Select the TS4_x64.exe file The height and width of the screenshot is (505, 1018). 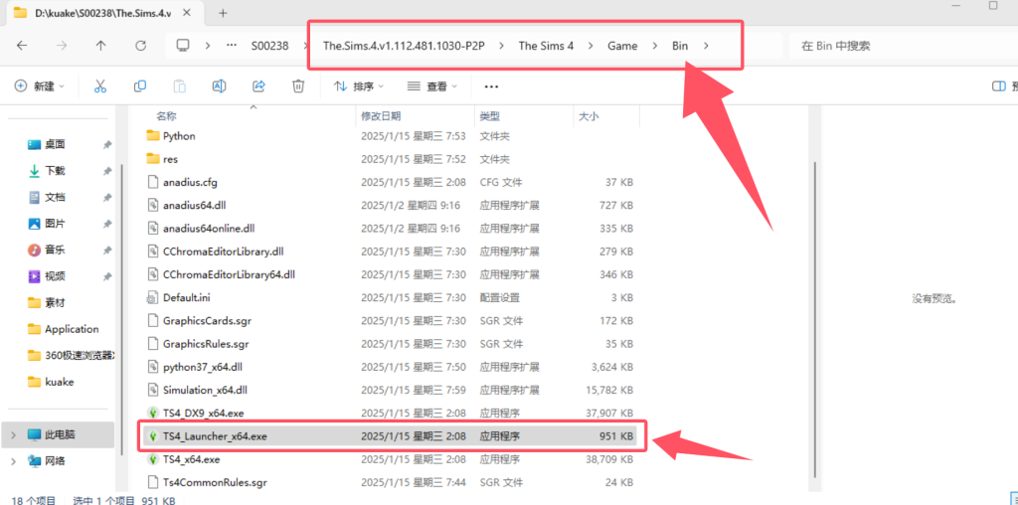(x=191, y=459)
